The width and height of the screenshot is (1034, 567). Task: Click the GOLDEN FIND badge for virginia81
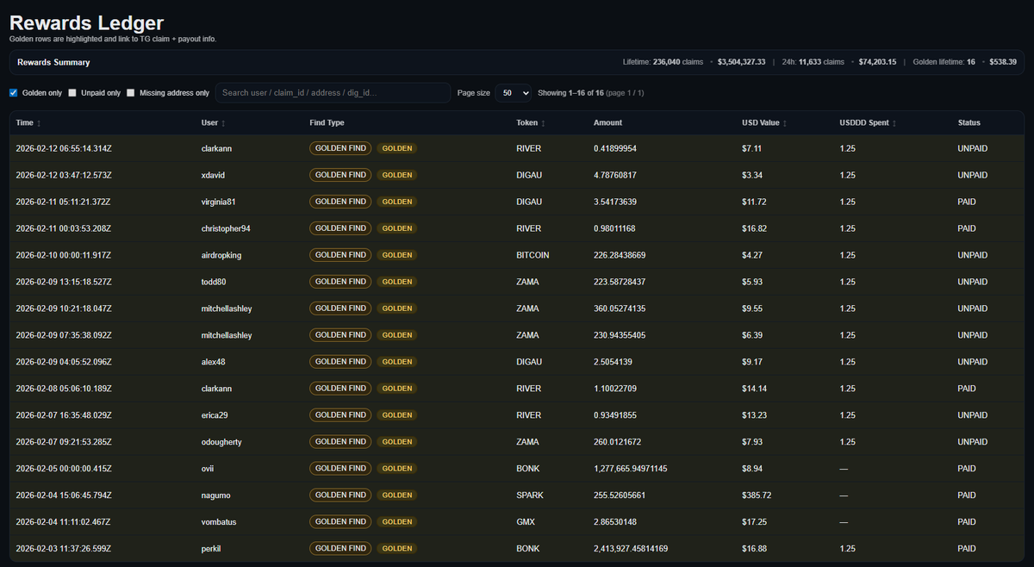click(x=340, y=202)
